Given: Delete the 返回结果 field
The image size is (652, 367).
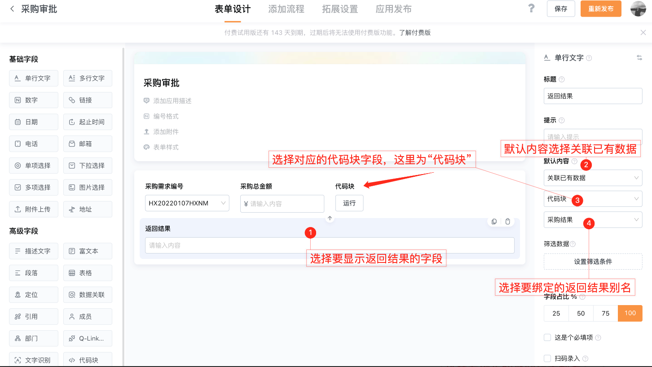Looking at the screenshot, I should click(x=507, y=222).
